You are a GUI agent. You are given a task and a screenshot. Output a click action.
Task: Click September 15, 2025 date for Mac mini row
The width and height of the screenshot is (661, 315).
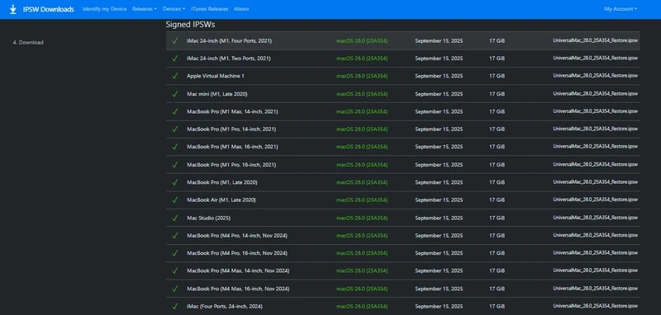pos(439,94)
